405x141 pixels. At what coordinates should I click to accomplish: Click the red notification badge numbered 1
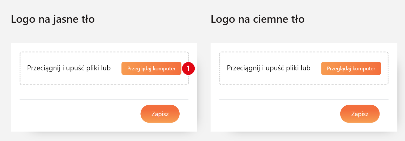pyautogui.click(x=188, y=68)
